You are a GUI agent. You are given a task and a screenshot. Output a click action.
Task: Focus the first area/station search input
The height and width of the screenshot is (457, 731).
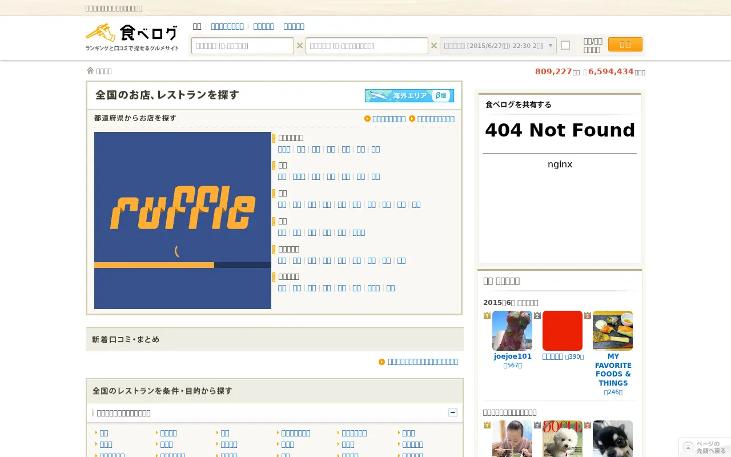pos(243,46)
